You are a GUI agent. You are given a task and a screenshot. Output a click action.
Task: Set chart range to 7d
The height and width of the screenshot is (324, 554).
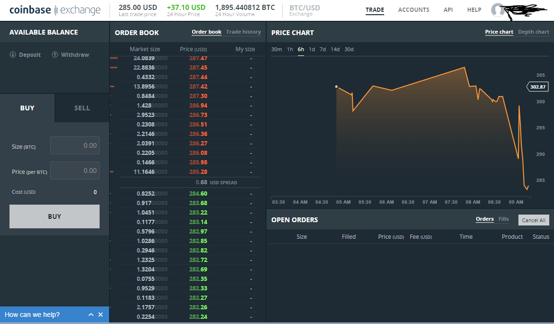[323, 49]
